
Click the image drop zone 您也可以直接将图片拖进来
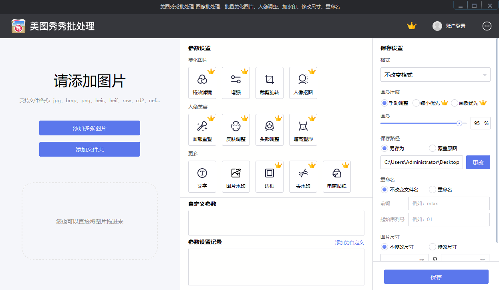point(90,221)
